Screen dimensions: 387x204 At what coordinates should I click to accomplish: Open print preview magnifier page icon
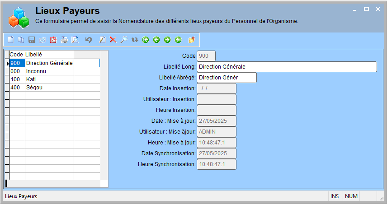(75, 40)
